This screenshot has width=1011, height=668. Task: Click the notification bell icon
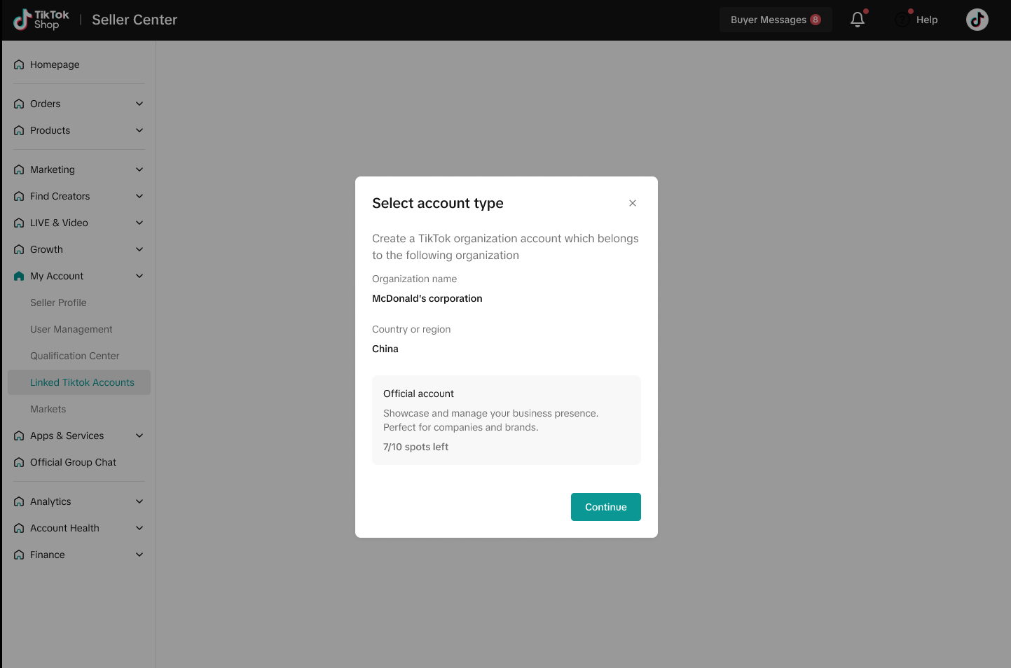pos(857,20)
